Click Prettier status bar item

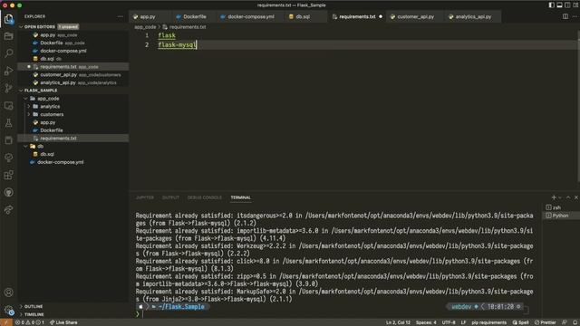(x=546, y=322)
